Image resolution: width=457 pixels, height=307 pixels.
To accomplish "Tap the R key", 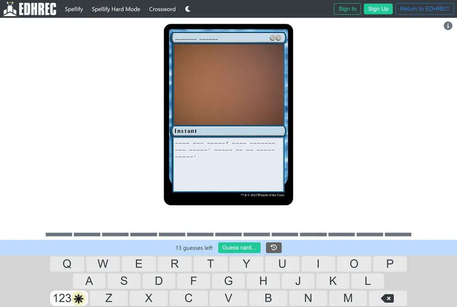I will (175, 264).
